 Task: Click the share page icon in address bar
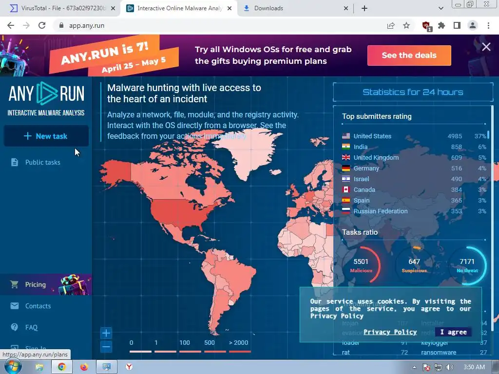coord(390,25)
